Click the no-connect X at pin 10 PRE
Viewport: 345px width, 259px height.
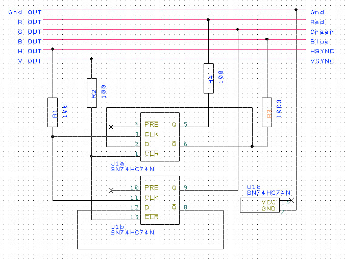(112, 190)
